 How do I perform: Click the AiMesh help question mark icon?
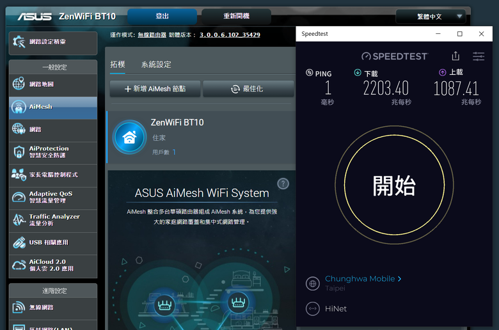pyautogui.click(x=283, y=184)
